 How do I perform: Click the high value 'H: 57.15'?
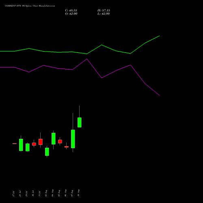coord(104,11)
